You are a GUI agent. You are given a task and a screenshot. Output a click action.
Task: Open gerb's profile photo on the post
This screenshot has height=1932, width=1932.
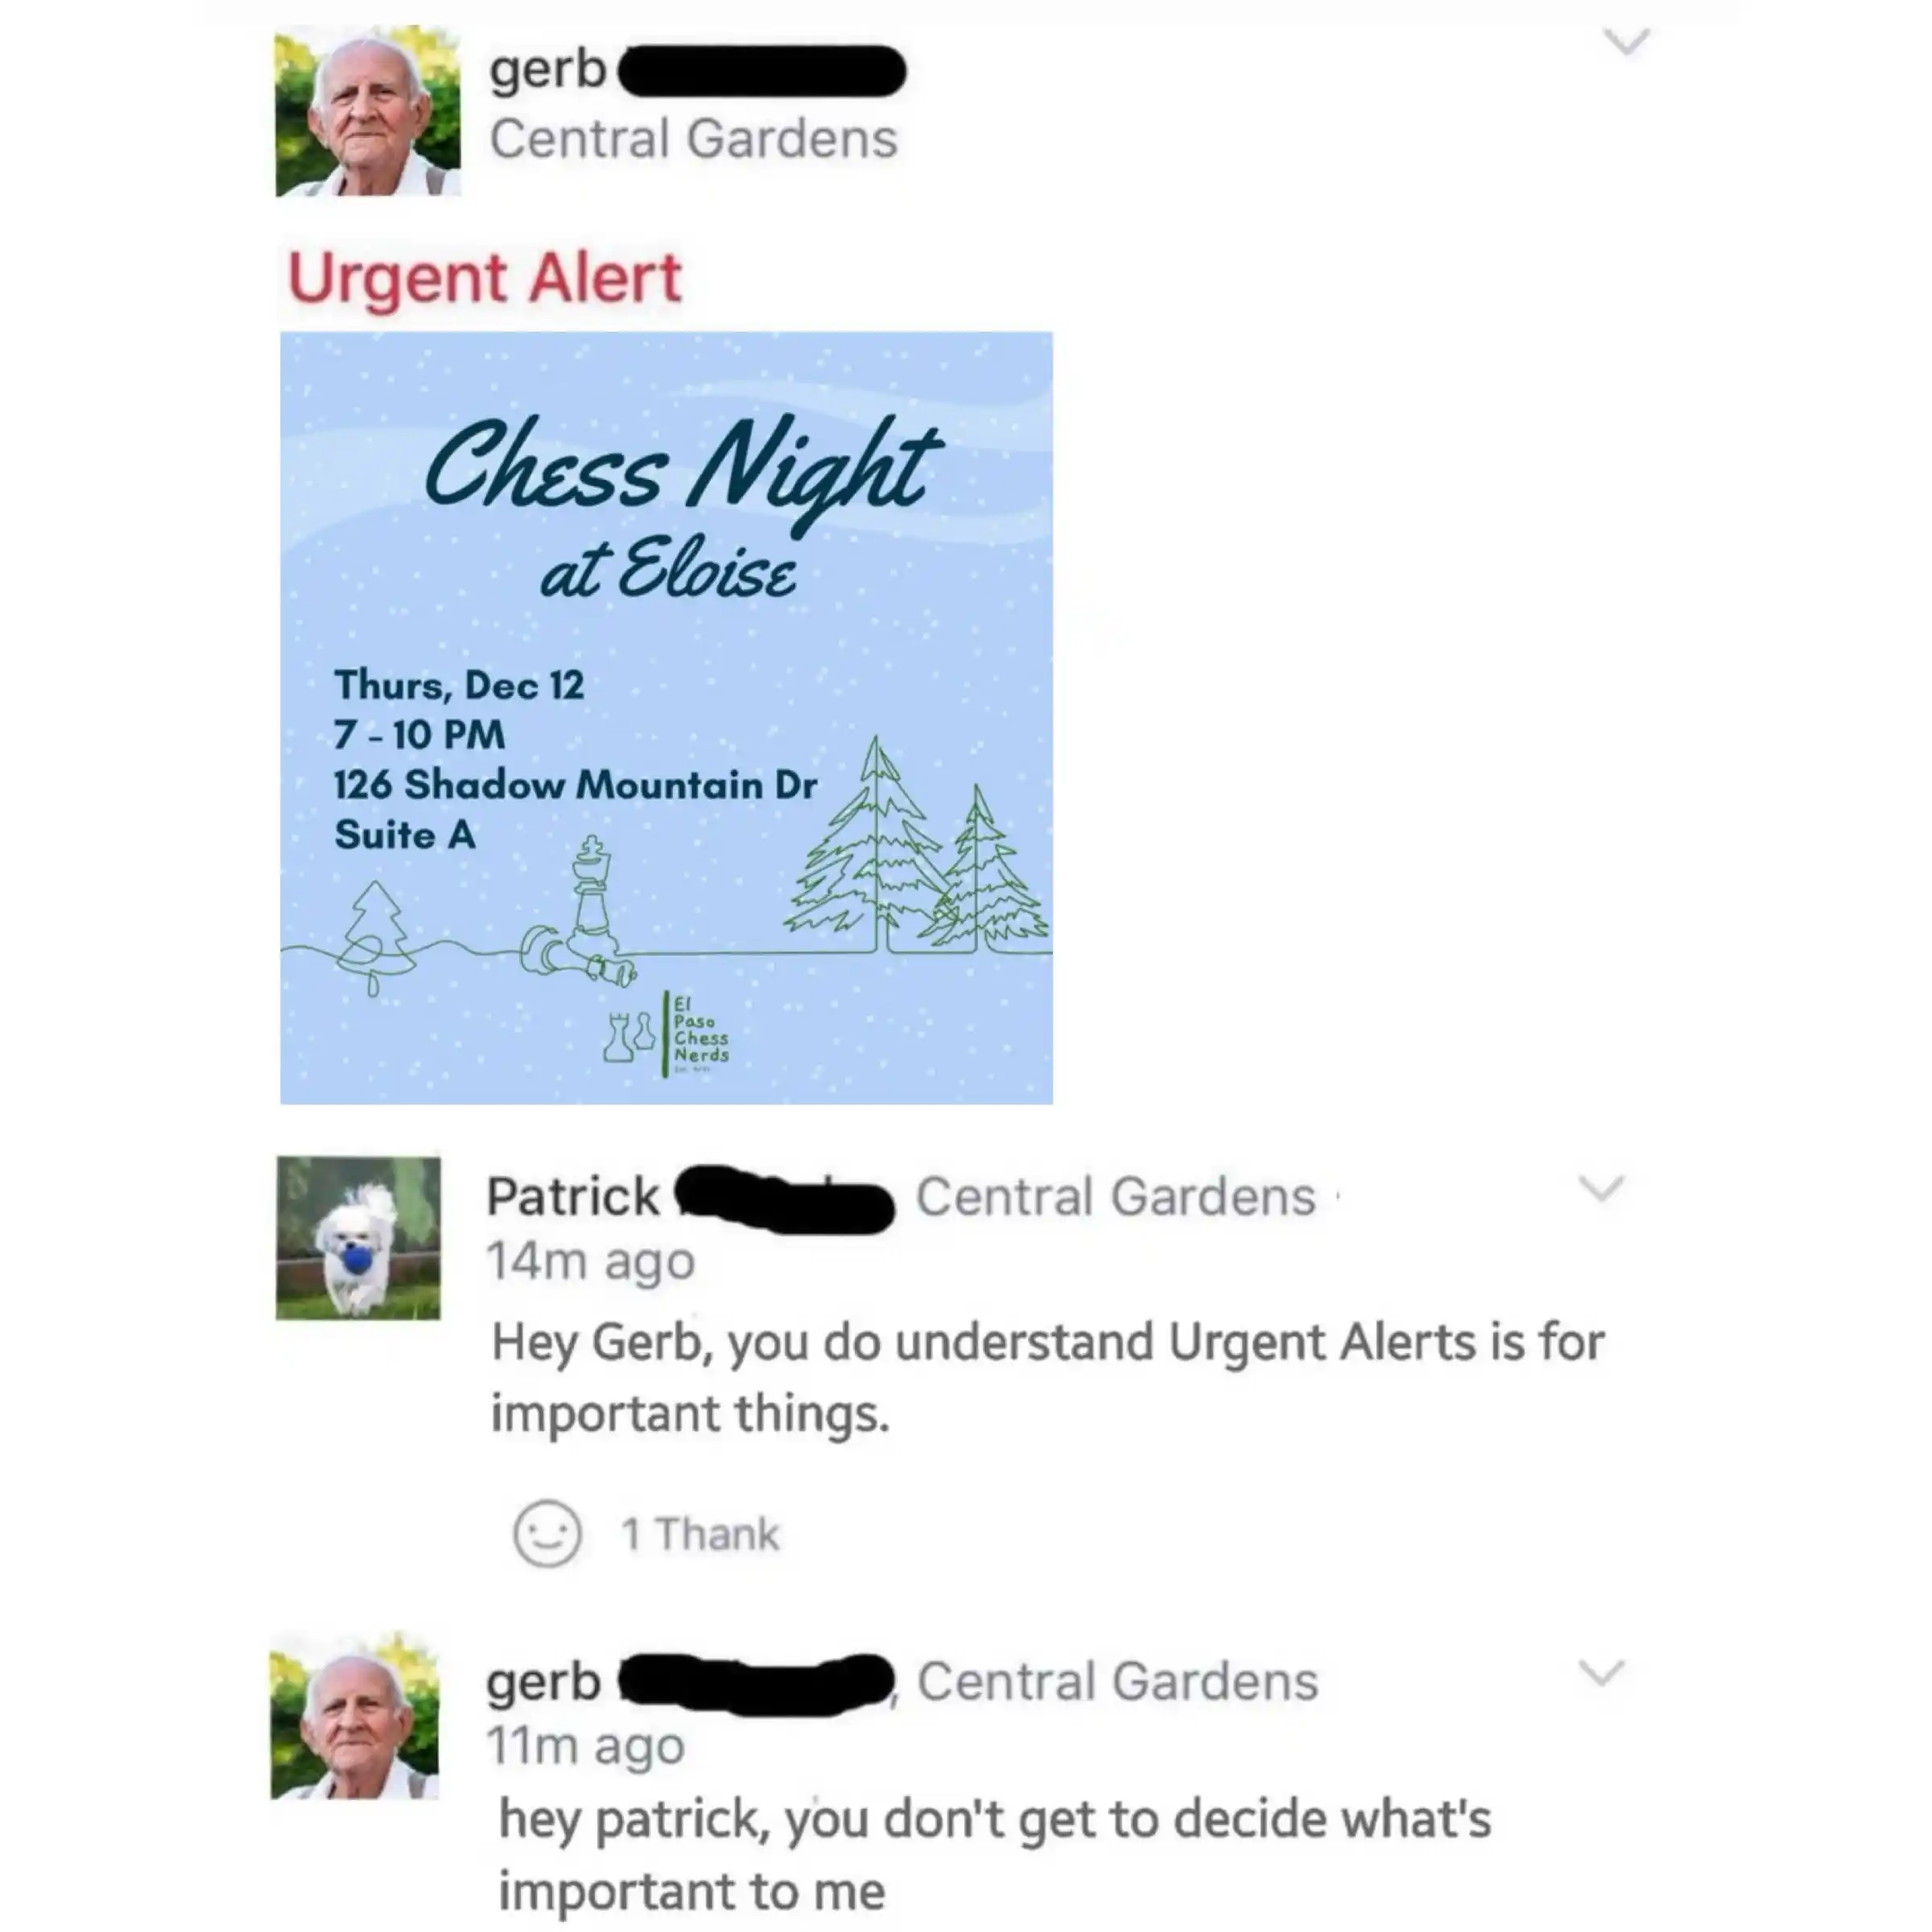367,112
